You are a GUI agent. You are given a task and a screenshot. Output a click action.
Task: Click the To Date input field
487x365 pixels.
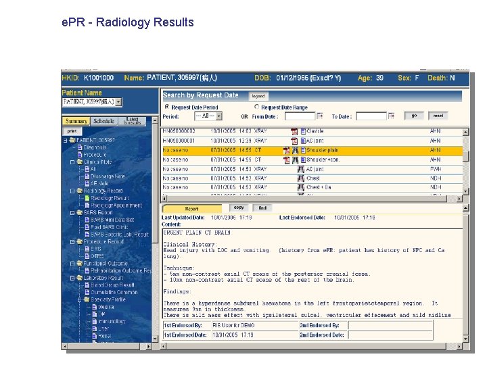tap(371, 116)
